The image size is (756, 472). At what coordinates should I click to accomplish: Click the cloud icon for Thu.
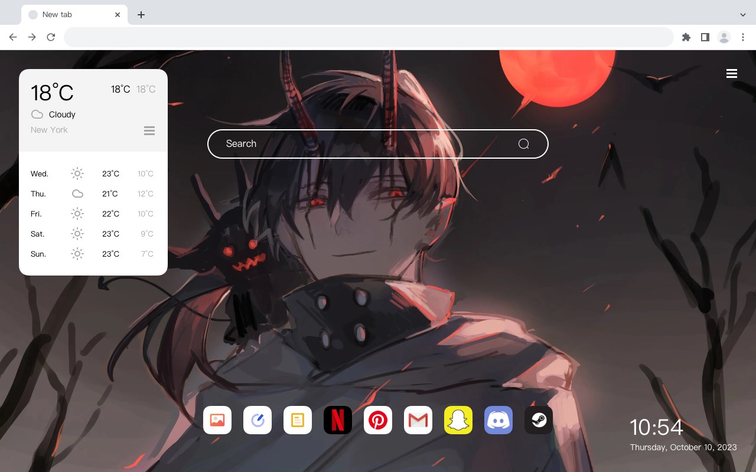[77, 194]
